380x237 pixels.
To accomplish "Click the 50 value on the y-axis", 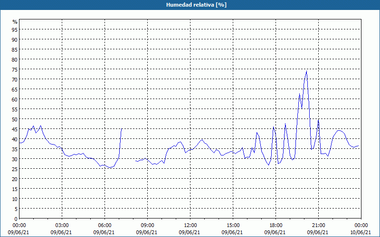I will click(15, 119).
